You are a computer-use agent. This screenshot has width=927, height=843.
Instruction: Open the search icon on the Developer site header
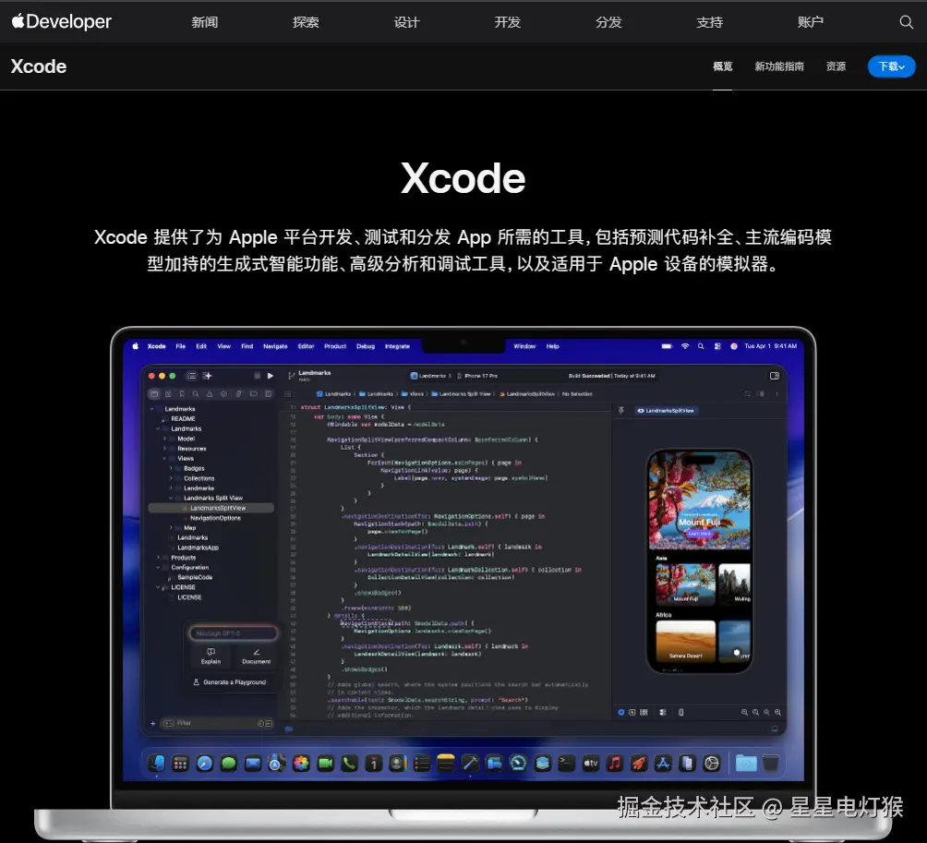(906, 21)
